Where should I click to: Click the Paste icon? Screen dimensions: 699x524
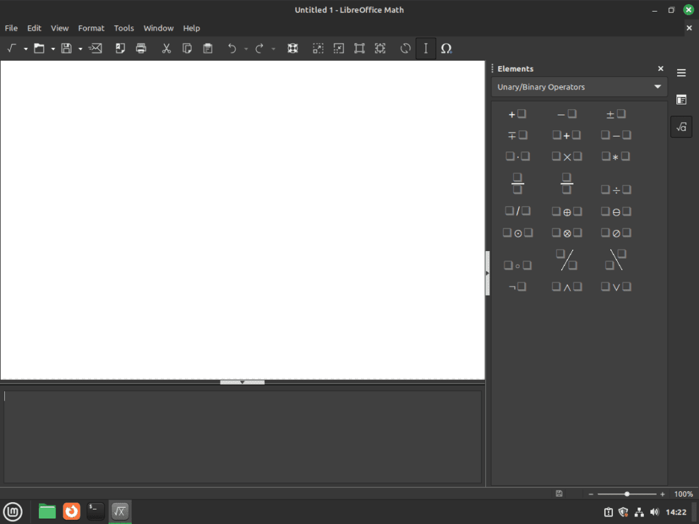click(208, 48)
